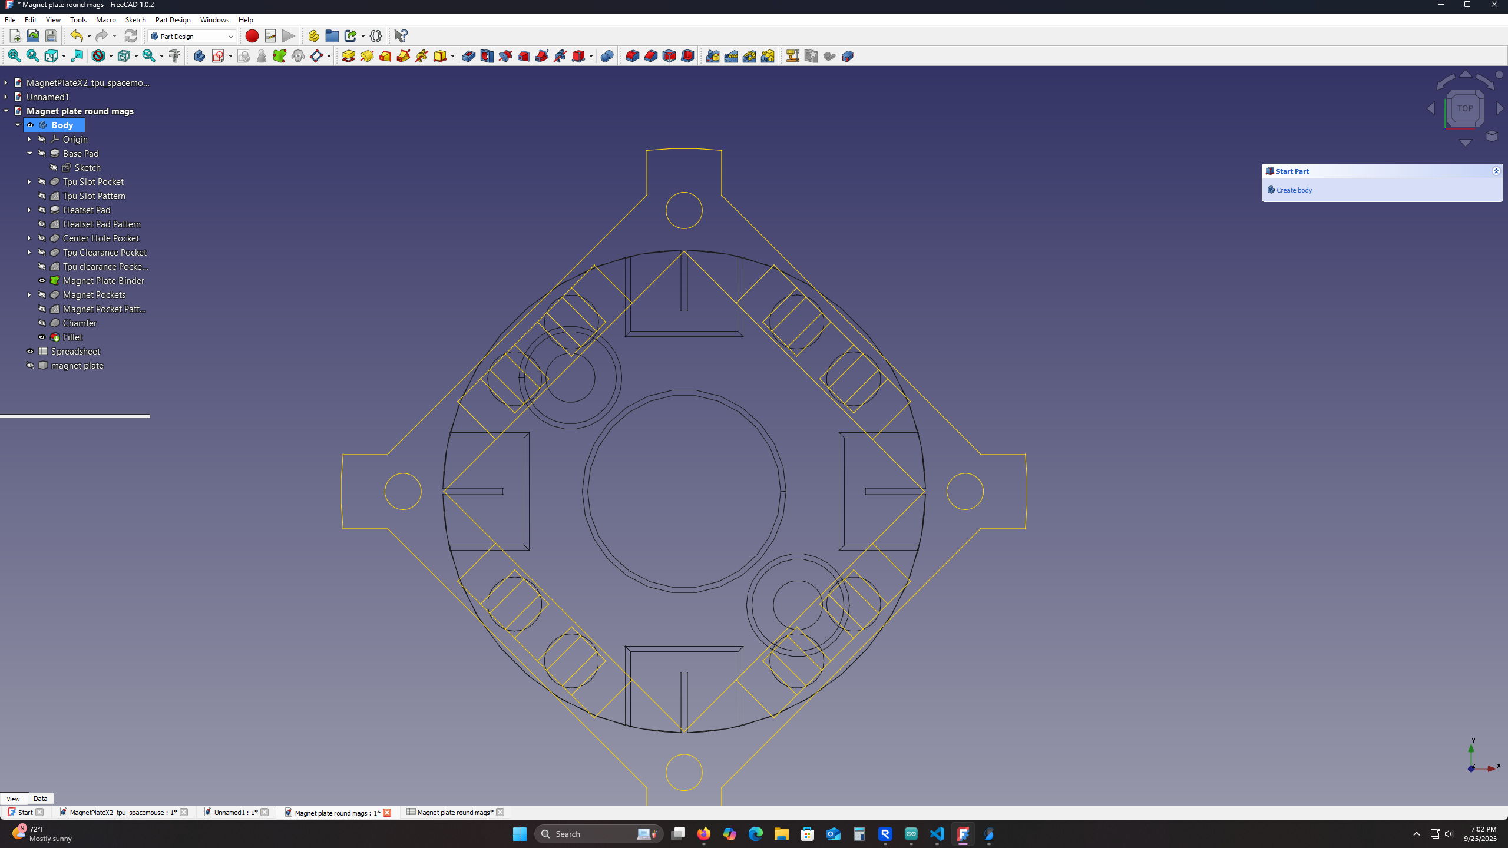This screenshot has height=848, width=1508.
Task: Expand the Center Hole Pocket node
Action: pos(29,238)
